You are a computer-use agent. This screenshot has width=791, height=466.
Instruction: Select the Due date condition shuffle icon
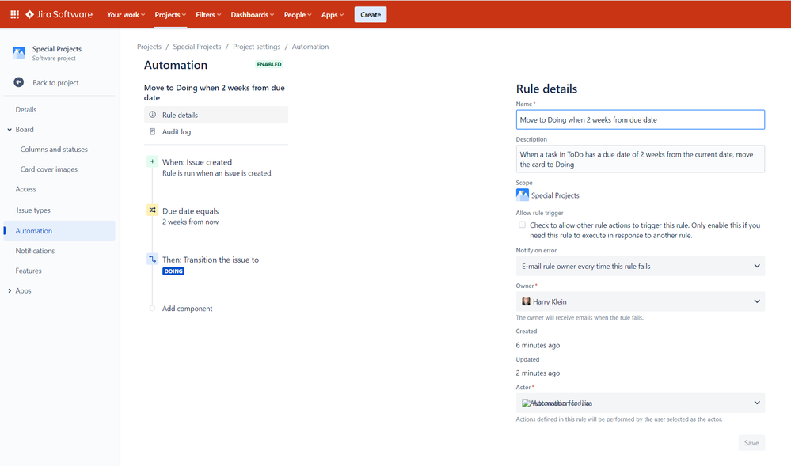click(x=152, y=210)
